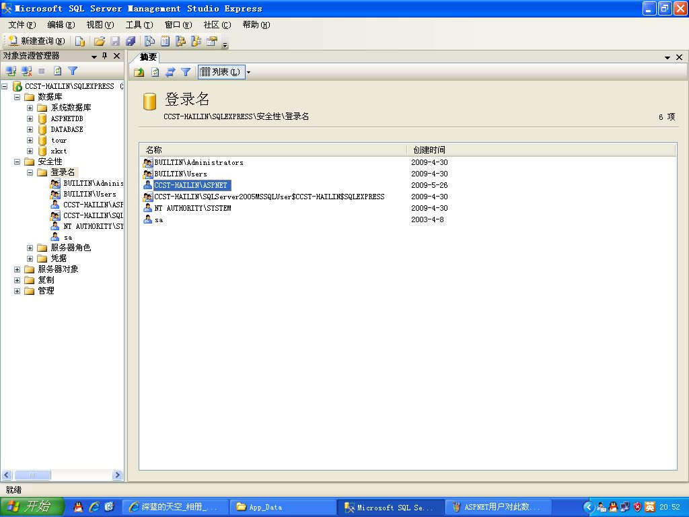Select BUILTIN\Users in the login list
689x517 pixels.
180,174
